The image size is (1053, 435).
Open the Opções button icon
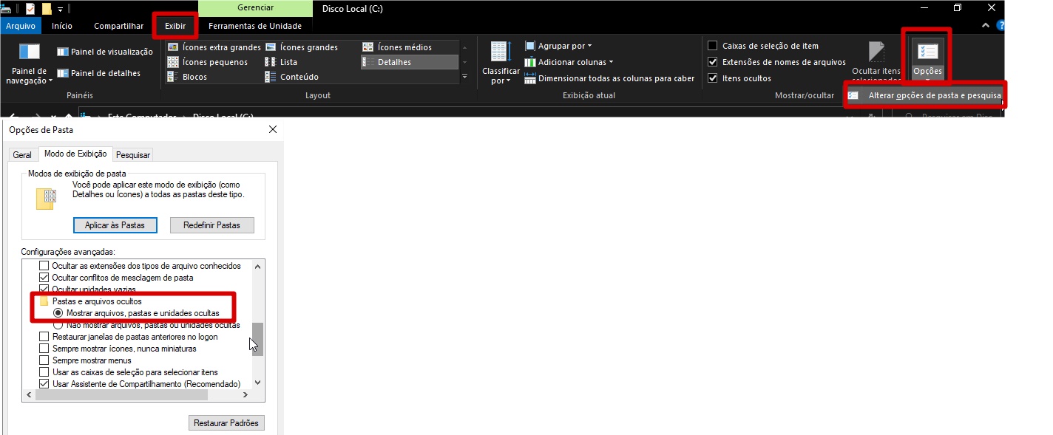[927, 53]
